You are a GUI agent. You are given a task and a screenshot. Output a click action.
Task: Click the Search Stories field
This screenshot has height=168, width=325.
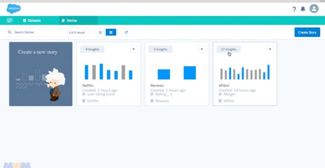(47, 32)
